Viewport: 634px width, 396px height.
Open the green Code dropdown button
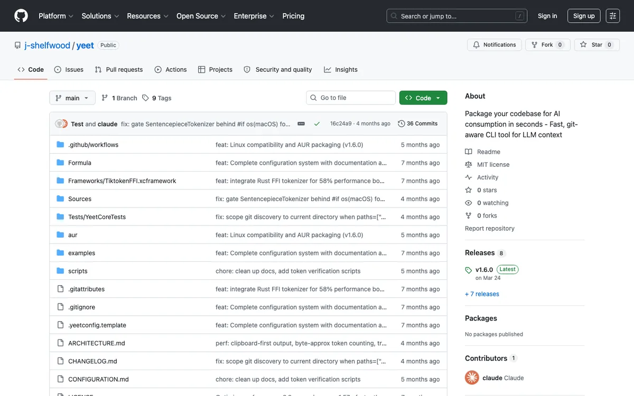423,98
